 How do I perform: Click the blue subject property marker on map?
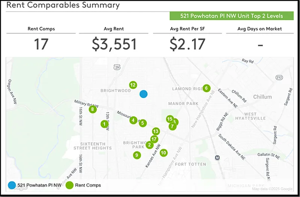pyautogui.click(x=143, y=94)
